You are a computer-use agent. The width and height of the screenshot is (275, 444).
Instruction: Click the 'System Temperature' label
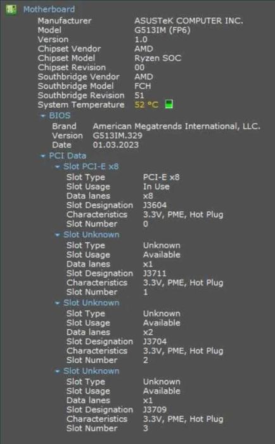(81, 105)
